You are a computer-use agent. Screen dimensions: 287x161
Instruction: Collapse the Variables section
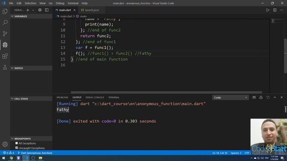point(31,16)
